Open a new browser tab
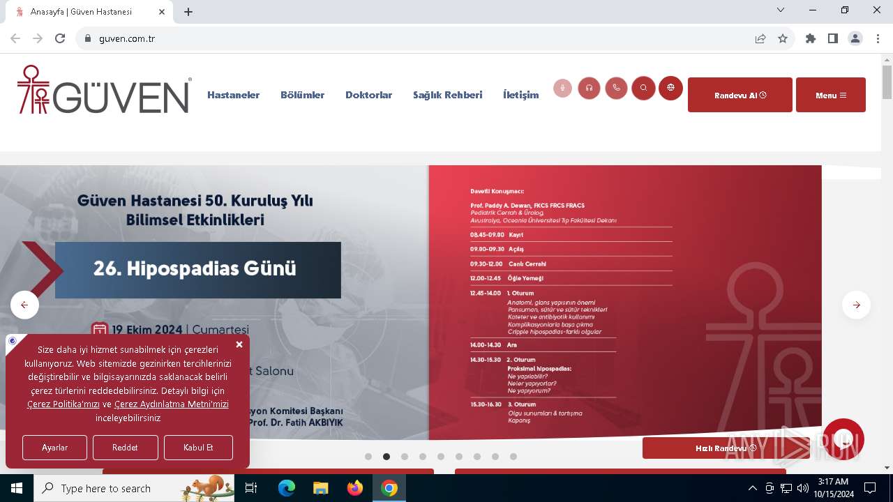Screen dimensions: 893x502 coord(188,12)
